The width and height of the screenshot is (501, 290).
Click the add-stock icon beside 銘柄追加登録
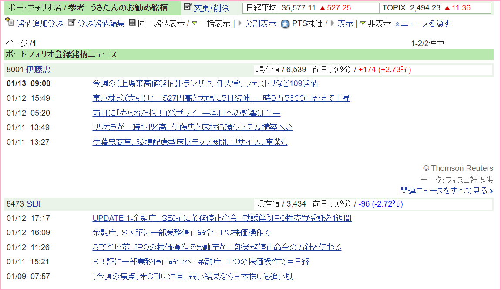pos(10,22)
